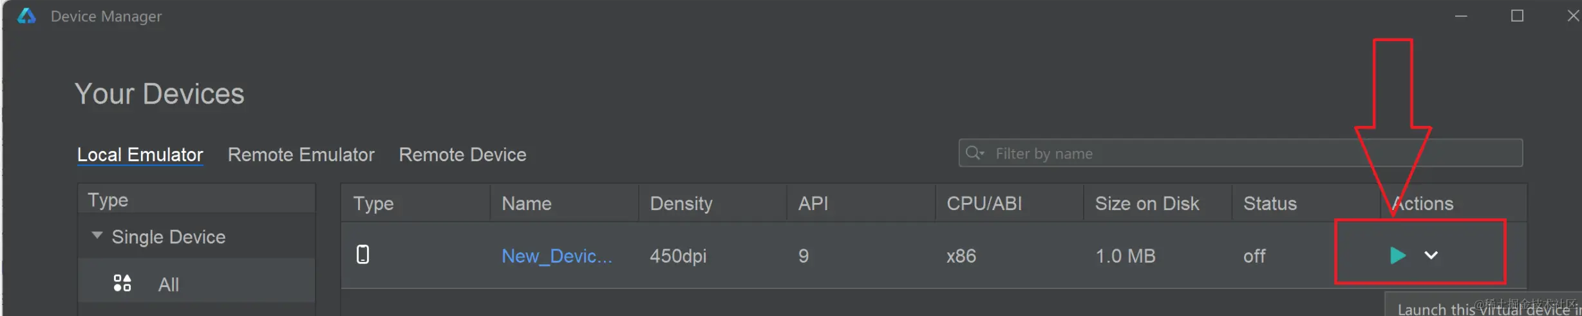Click the magnifier icon in the filter box
The height and width of the screenshot is (316, 1582).
click(x=974, y=154)
